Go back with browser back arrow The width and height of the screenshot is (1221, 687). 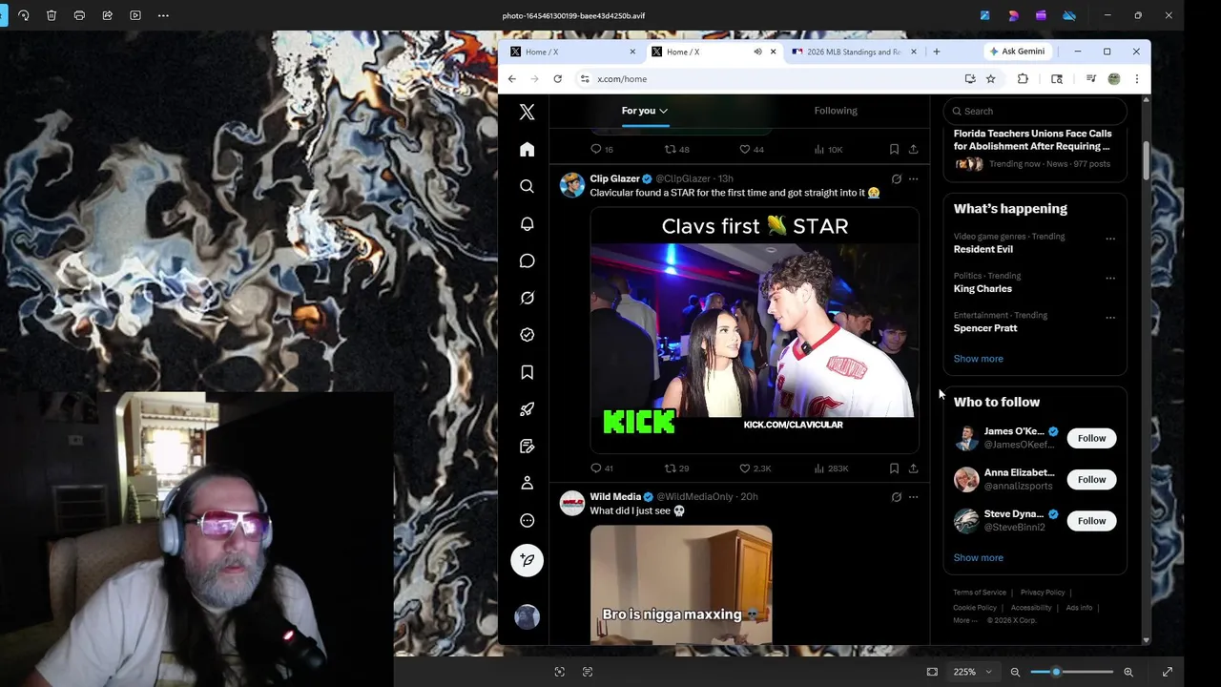click(x=512, y=79)
